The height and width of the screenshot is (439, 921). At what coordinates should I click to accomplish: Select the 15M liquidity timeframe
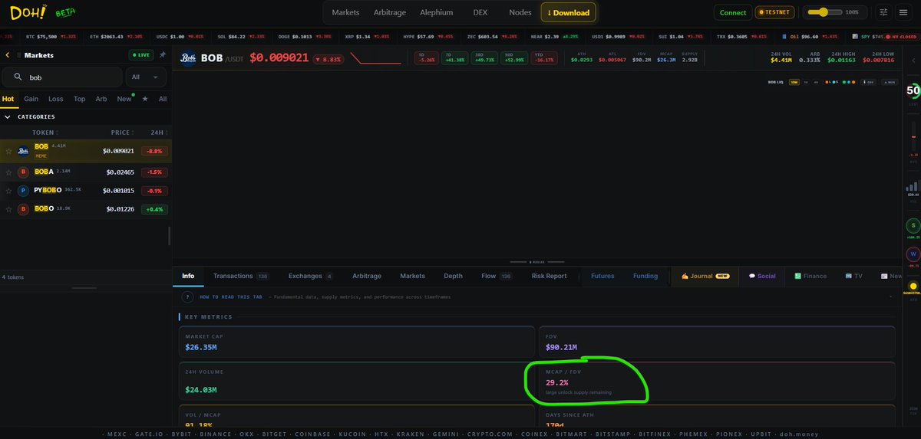tap(794, 82)
